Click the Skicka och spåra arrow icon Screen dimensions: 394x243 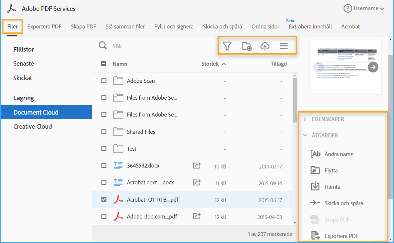point(315,203)
